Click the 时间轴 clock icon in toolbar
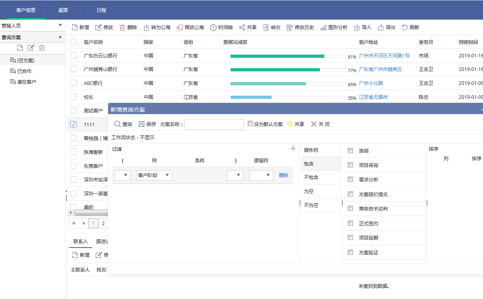This screenshot has width=483, height=299. point(213,28)
